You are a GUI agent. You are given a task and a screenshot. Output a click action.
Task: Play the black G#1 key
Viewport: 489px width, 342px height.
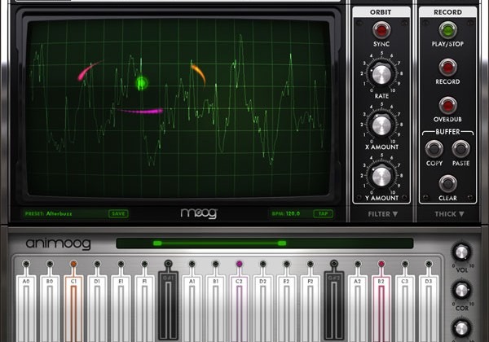169,305
